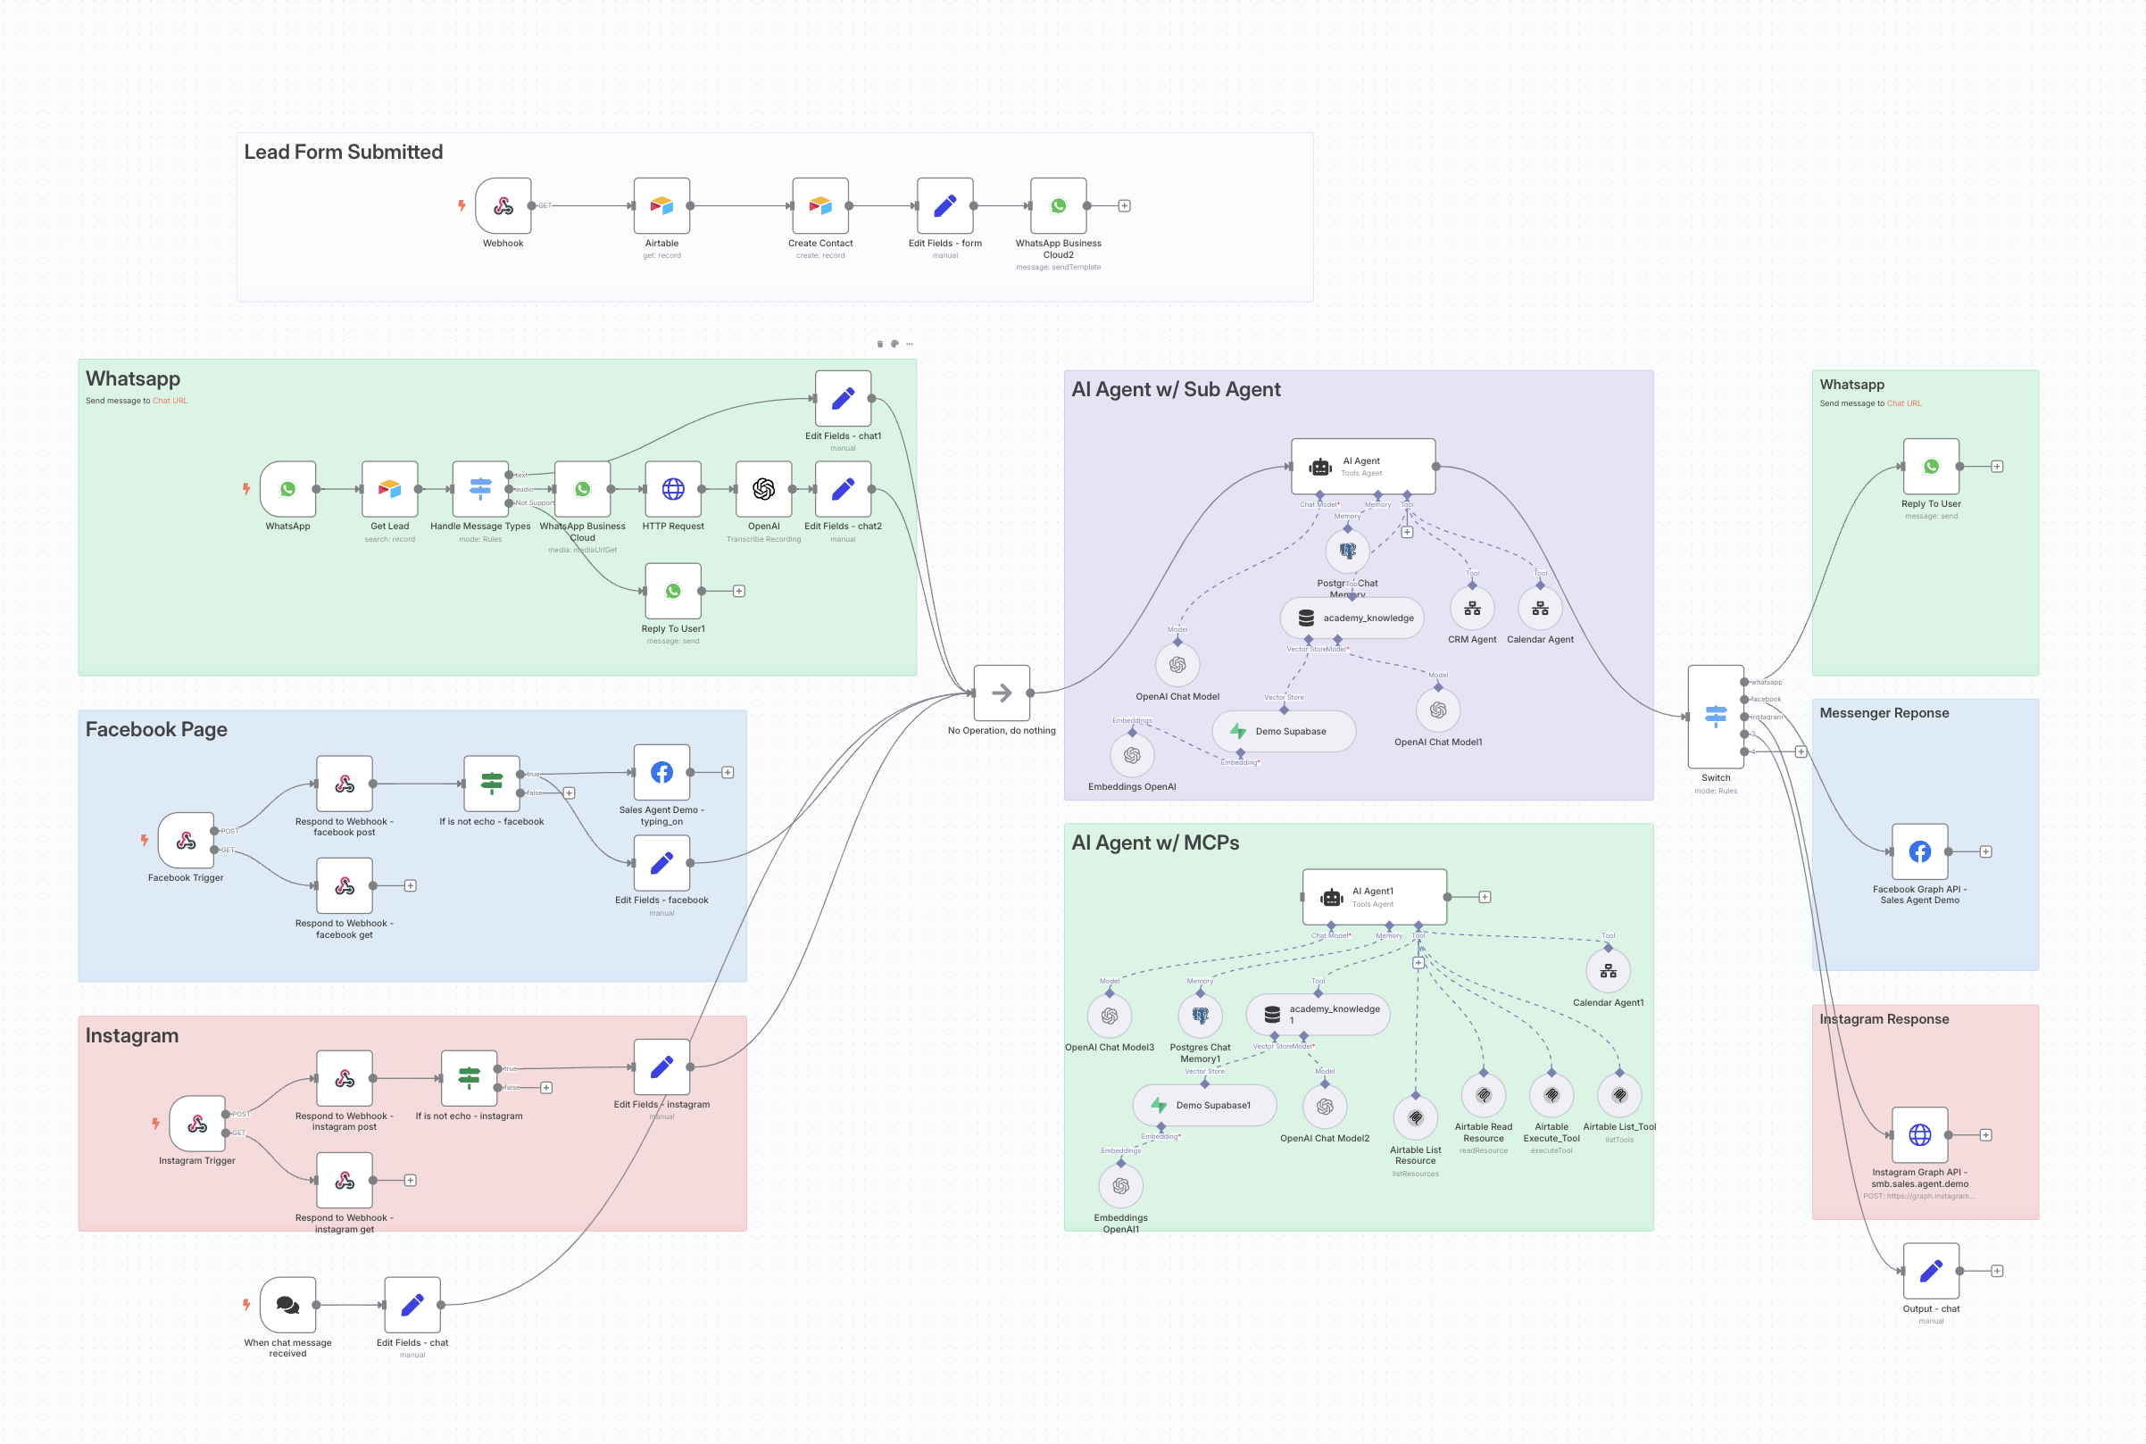Viewport: 2146px width, 1444px height.
Task: Select the Demo Supabase1 node
Action: click(1205, 1106)
